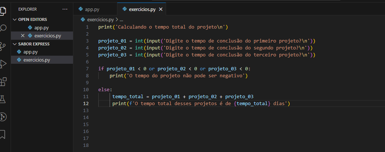Click the projeto_03 variable on line 5
385x152 pixels.
pyautogui.click(x=112, y=55)
